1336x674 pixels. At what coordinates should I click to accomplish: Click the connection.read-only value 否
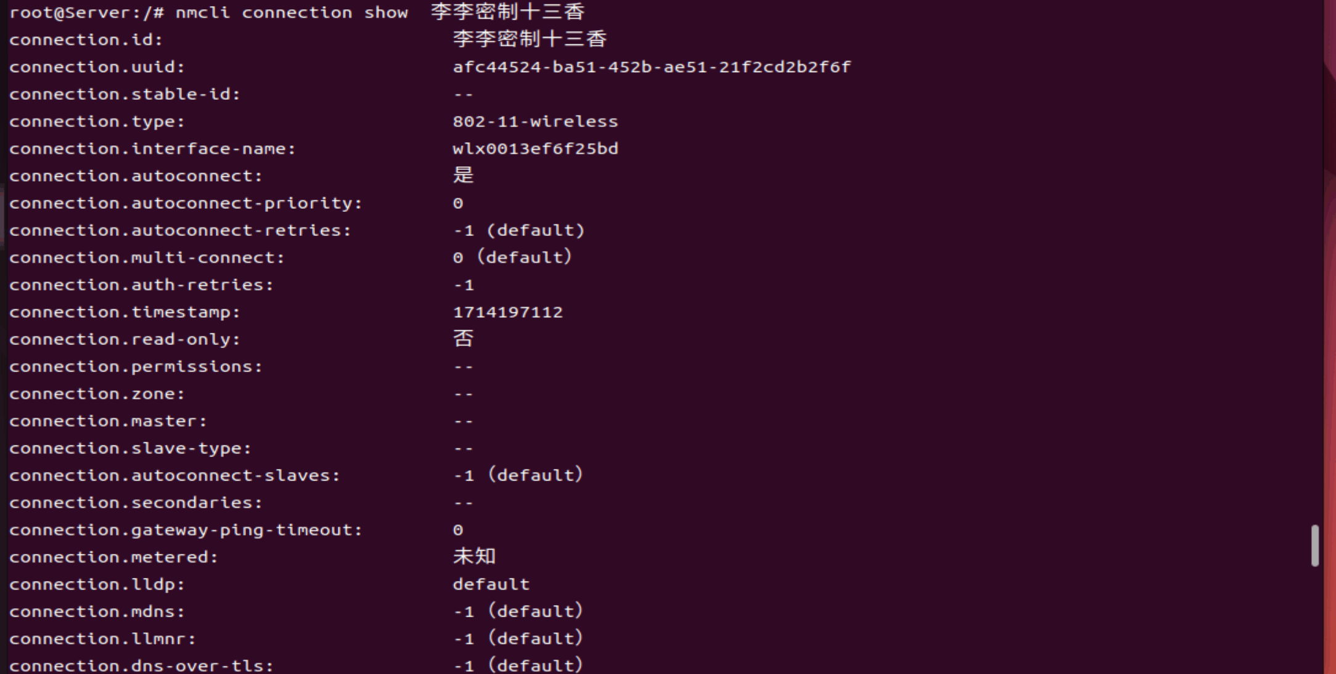coord(463,339)
